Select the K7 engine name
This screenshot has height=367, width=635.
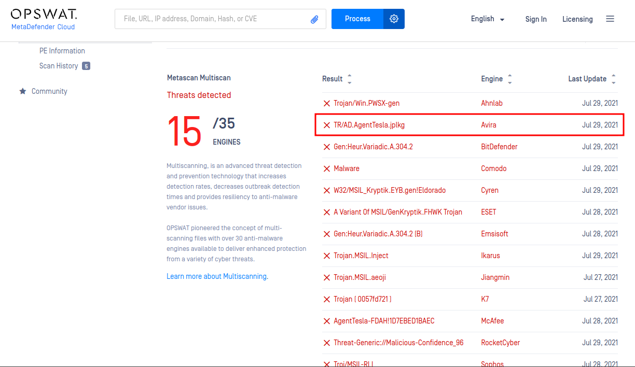(x=485, y=299)
